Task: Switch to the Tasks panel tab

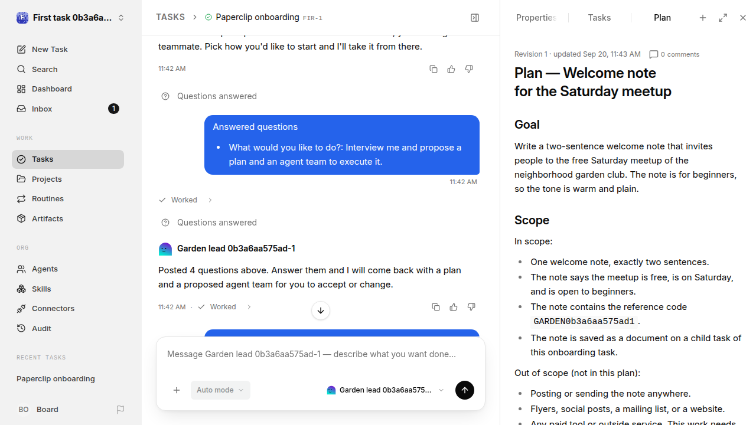Action: [599, 18]
